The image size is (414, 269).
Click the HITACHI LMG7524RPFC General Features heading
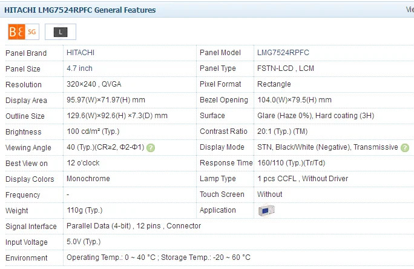pos(80,10)
